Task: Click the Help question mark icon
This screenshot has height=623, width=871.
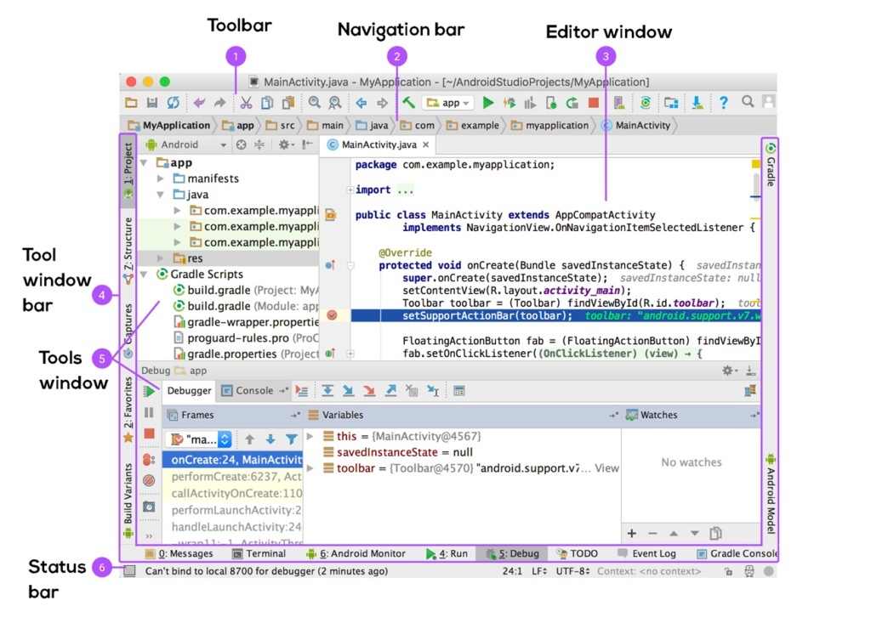Action: tap(724, 103)
